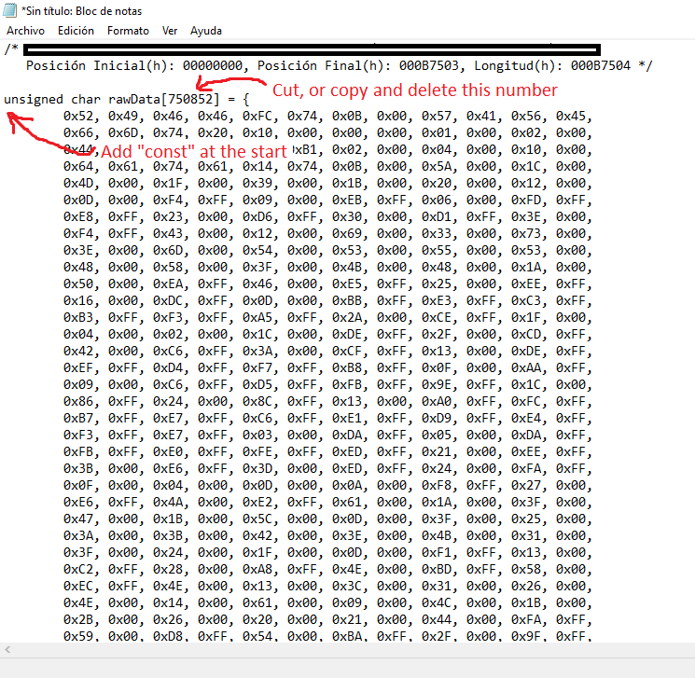This screenshot has height=678, width=695.
Task: Click byte 0x3C in the 0xEC row
Action: pos(347,587)
